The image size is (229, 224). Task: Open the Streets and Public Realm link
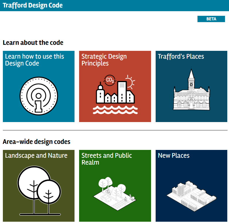tap(107, 159)
